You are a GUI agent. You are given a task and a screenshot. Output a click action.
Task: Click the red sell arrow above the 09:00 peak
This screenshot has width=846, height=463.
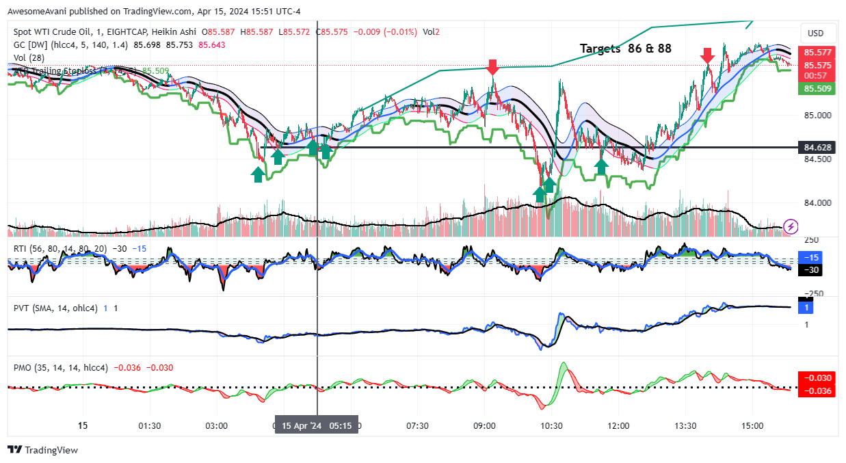(x=492, y=67)
